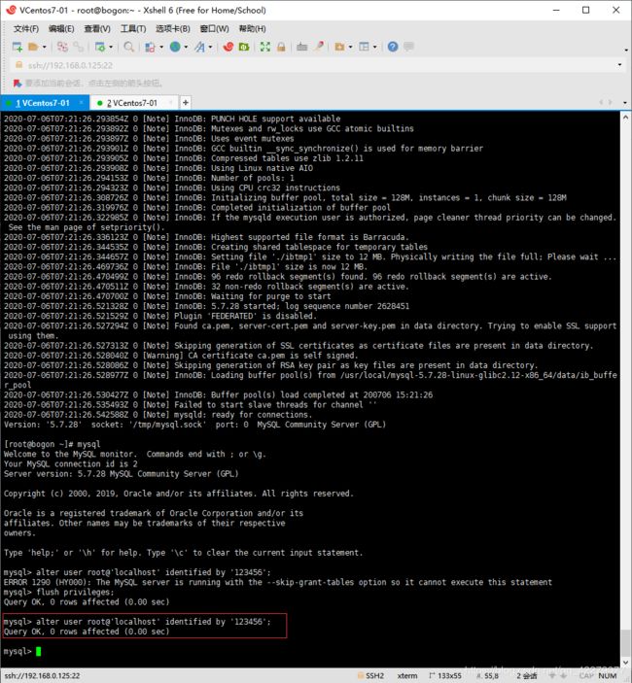The image size is (632, 683).
Task: Open the 帮助(H) menu
Action: pyautogui.click(x=253, y=29)
